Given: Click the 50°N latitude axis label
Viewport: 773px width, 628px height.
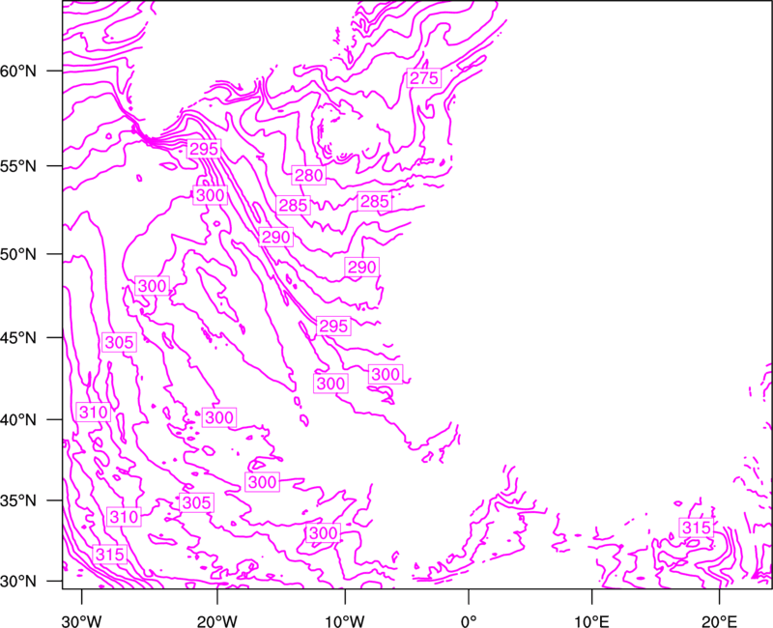Looking at the screenshot, I should [18, 254].
